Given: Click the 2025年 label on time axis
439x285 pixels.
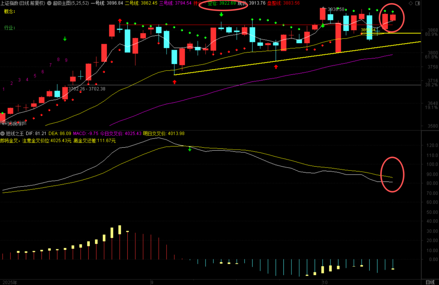Looking at the screenshot, I should point(10,282).
